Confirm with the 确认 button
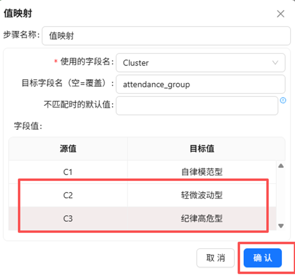 262,258
